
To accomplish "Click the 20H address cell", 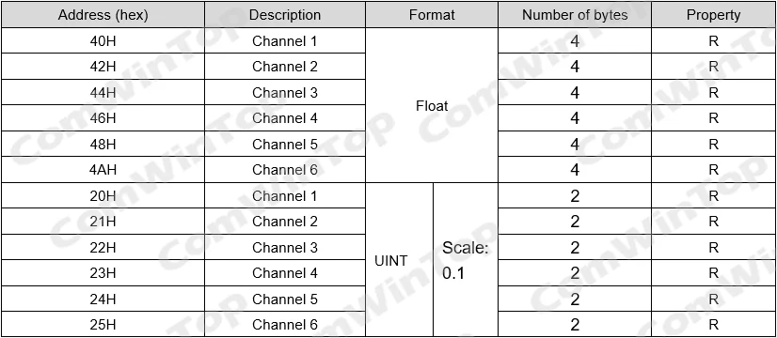I will click(103, 195).
